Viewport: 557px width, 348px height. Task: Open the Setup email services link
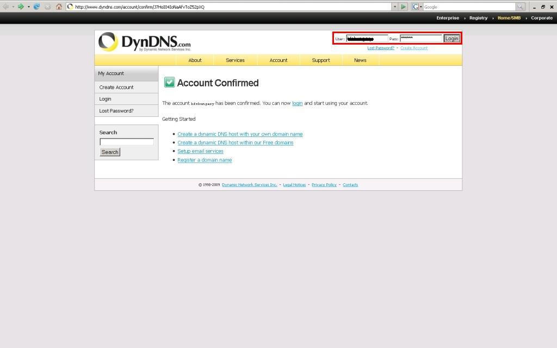200,151
